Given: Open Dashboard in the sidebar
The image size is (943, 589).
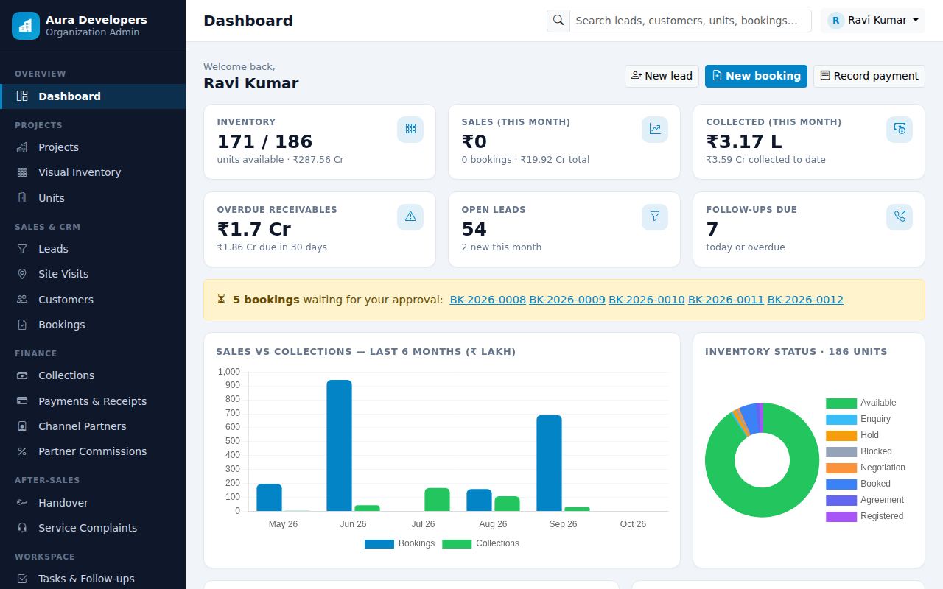Looking at the screenshot, I should coord(93,96).
